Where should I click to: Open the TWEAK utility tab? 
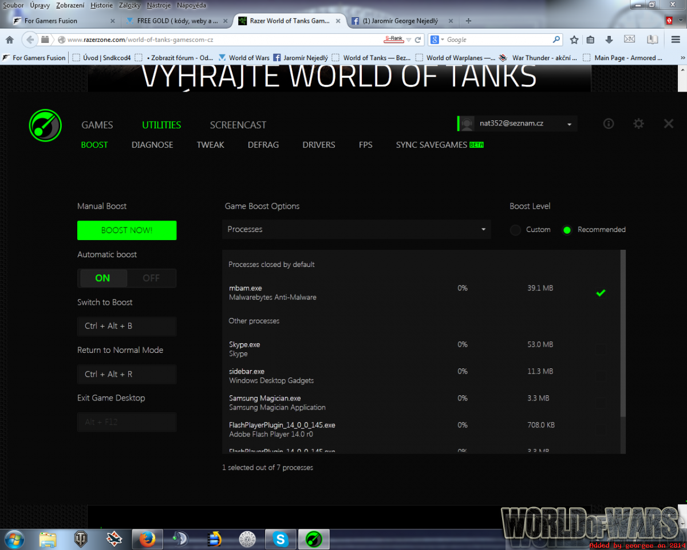pos(211,145)
